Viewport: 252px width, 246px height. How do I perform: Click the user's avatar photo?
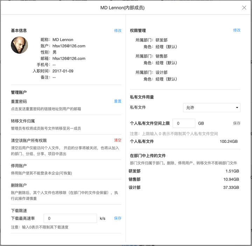(19, 45)
